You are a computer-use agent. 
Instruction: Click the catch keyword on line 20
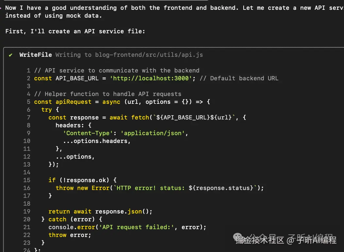pos(57,219)
